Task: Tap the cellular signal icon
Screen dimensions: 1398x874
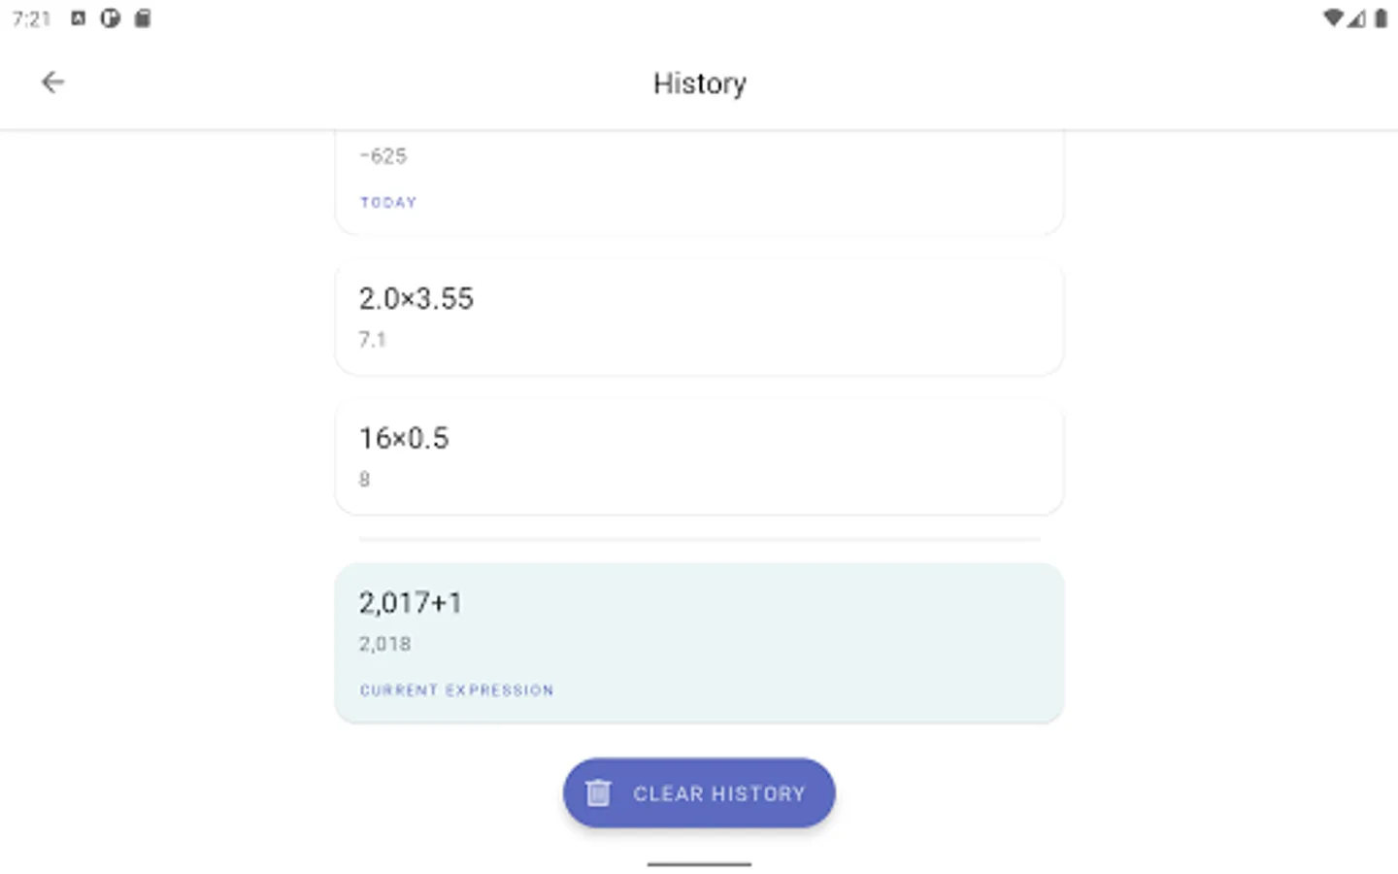Action: pos(1357,18)
